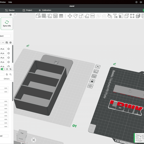Switch to the Project tab
This screenshot has height=144, width=144.
pyautogui.click(x=27, y=10)
